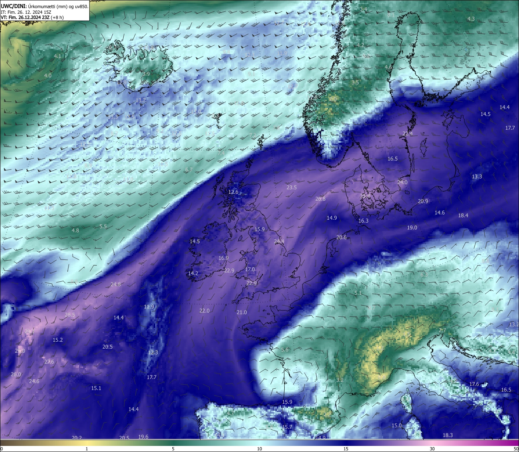Screen dimensions: 519x452
Task: Click the 4.1 value near Greenland
Action: coord(58,56)
